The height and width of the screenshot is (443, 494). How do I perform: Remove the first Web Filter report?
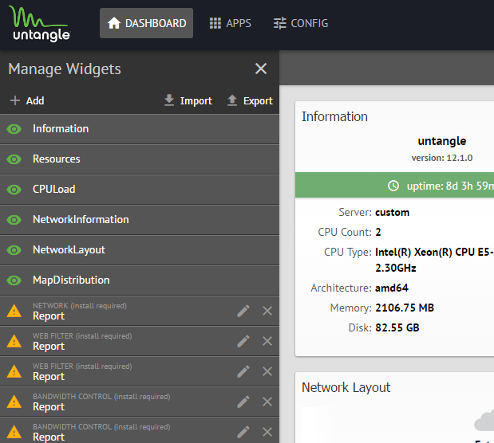point(267,341)
